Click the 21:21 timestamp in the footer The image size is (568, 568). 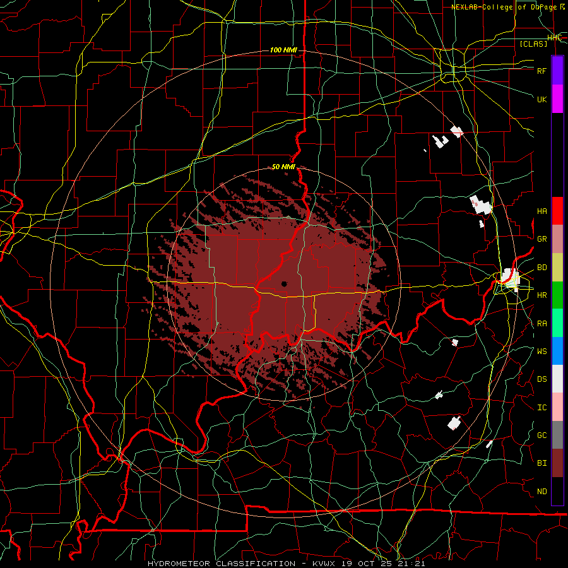412,564
